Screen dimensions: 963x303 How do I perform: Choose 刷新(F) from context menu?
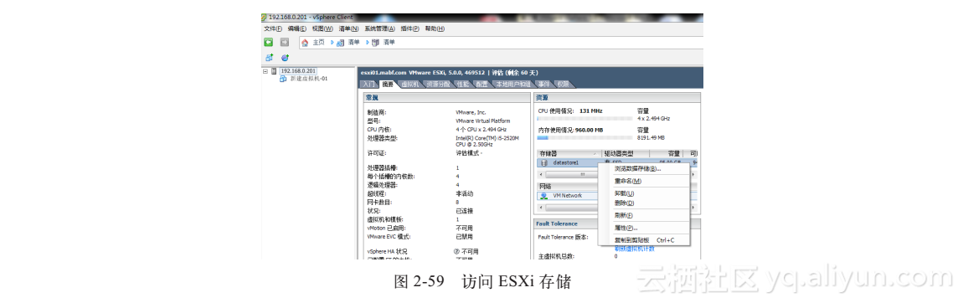tap(643, 215)
